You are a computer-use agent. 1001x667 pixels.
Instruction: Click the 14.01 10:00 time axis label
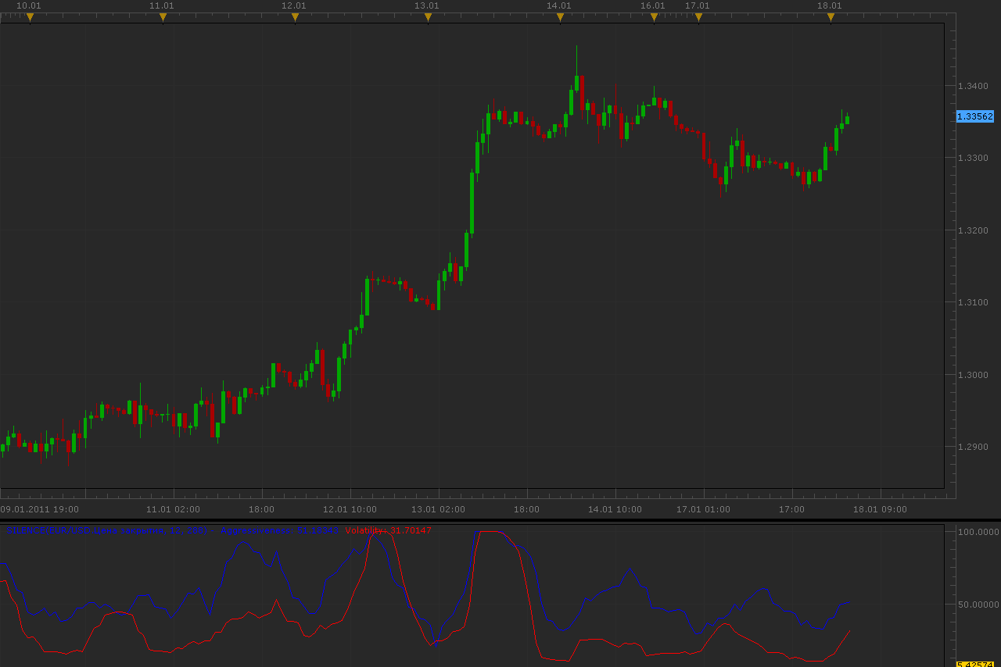pos(615,509)
